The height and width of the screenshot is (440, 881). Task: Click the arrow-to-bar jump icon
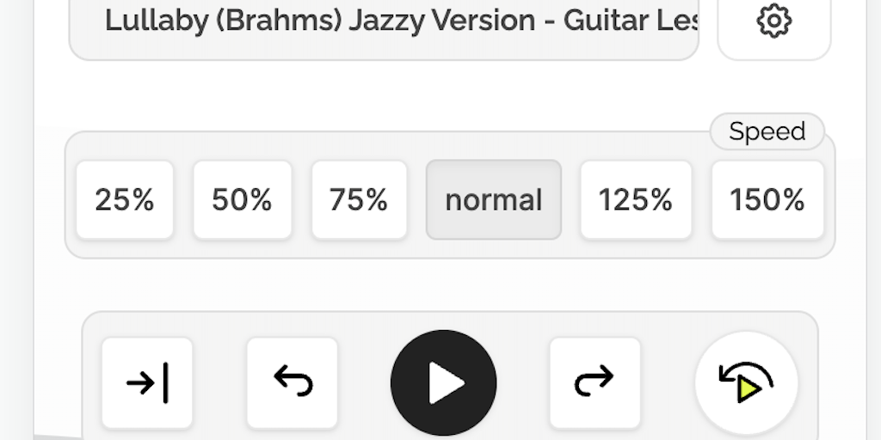click(147, 382)
